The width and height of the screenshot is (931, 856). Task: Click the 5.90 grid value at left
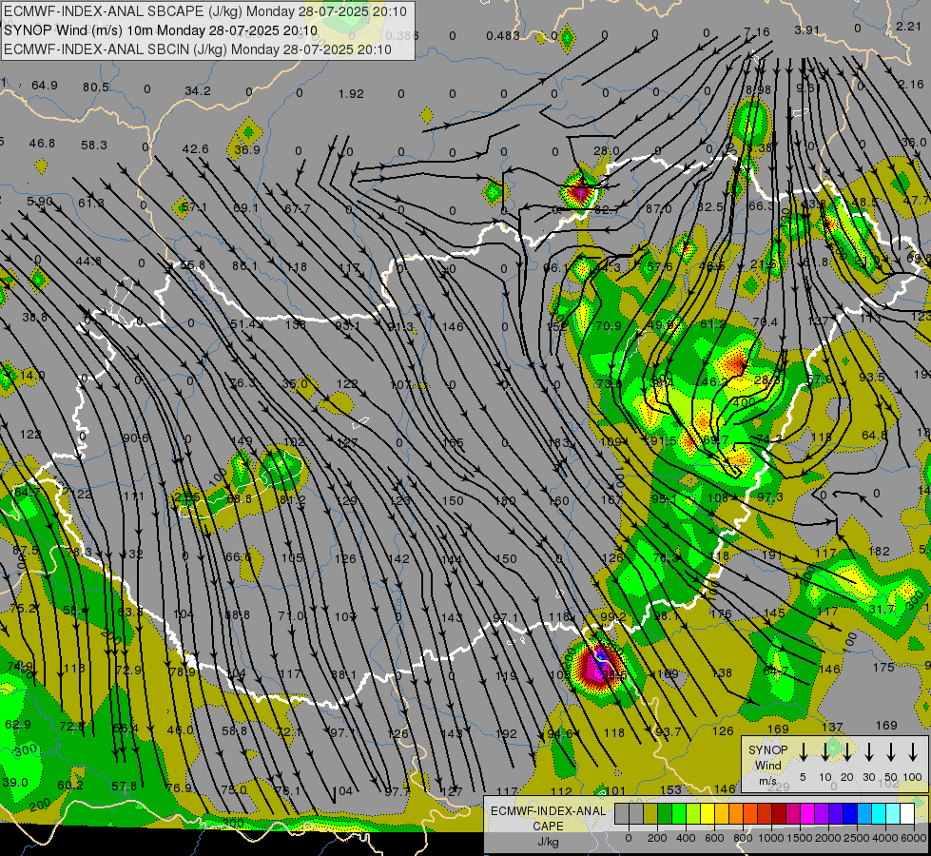(40, 202)
